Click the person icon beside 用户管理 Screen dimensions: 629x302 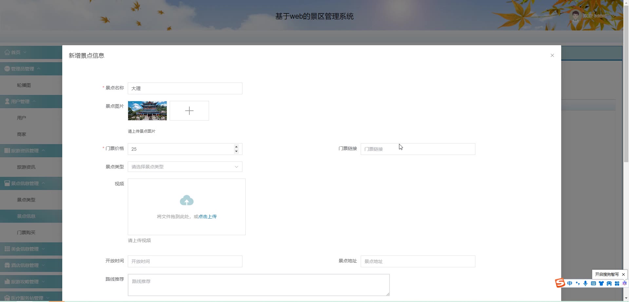point(7,101)
